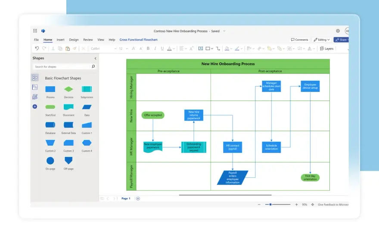The width and height of the screenshot is (379, 232).
Task: Open the app launcher grid
Action: [35, 31]
